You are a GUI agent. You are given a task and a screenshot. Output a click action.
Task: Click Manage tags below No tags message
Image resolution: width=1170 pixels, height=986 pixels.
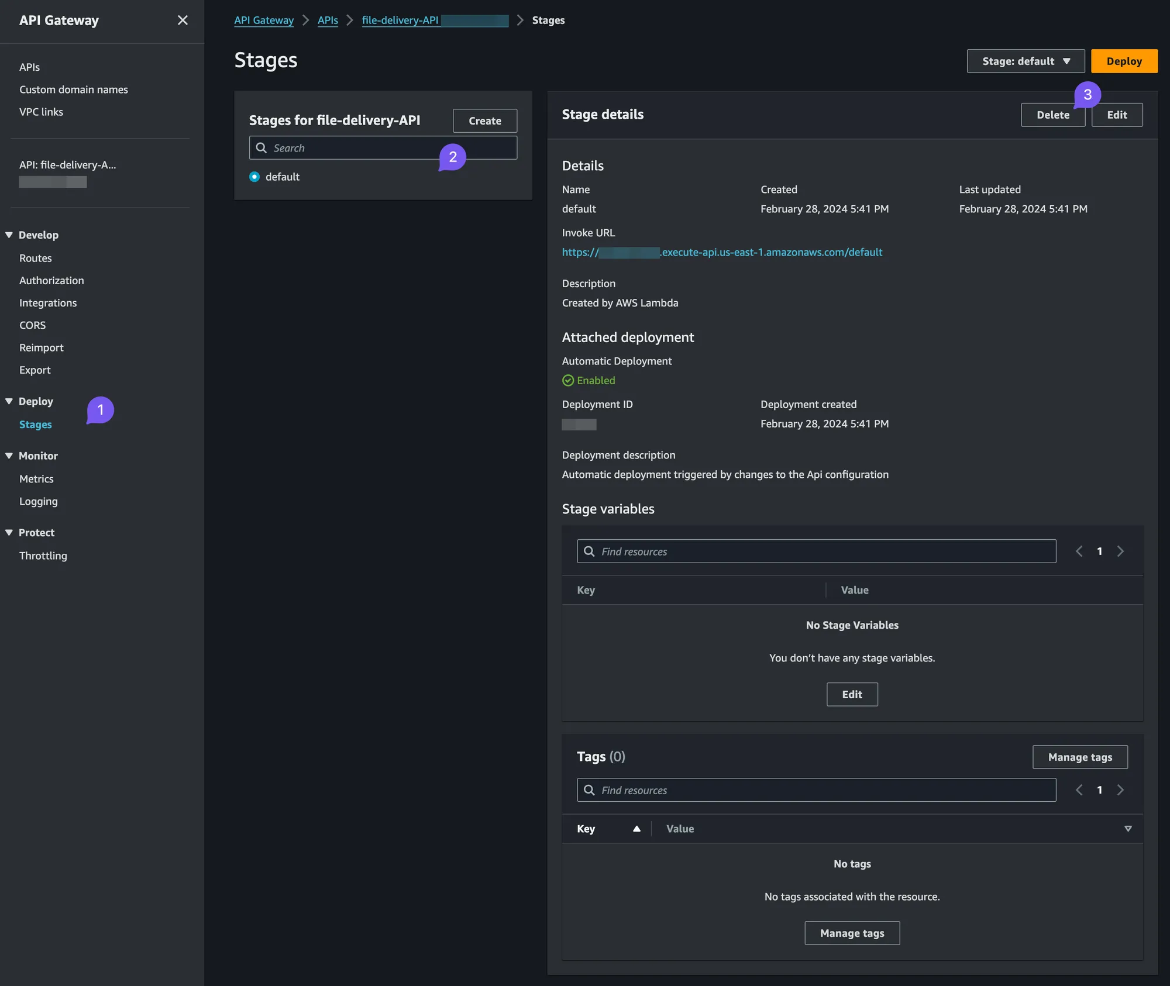click(x=852, y=933)
